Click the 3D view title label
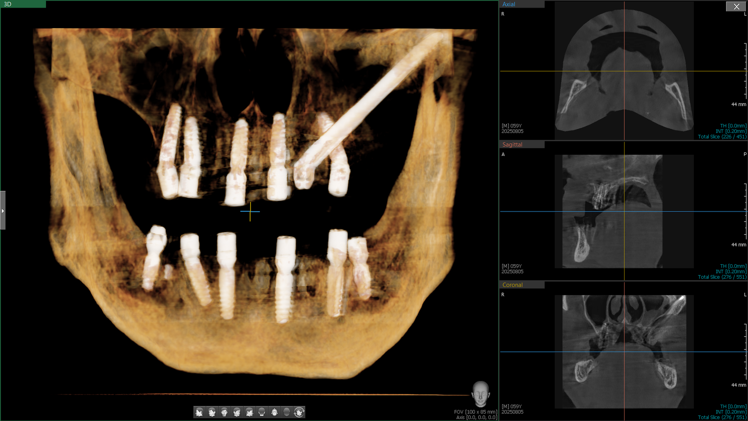 pos(7,4)
